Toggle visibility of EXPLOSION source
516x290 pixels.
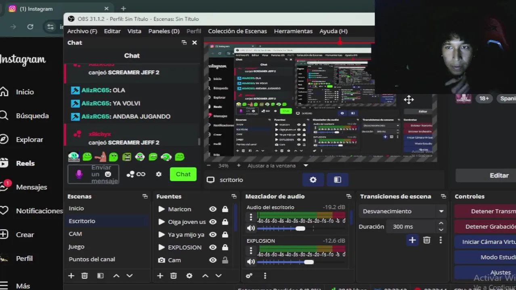coord(213,247)
